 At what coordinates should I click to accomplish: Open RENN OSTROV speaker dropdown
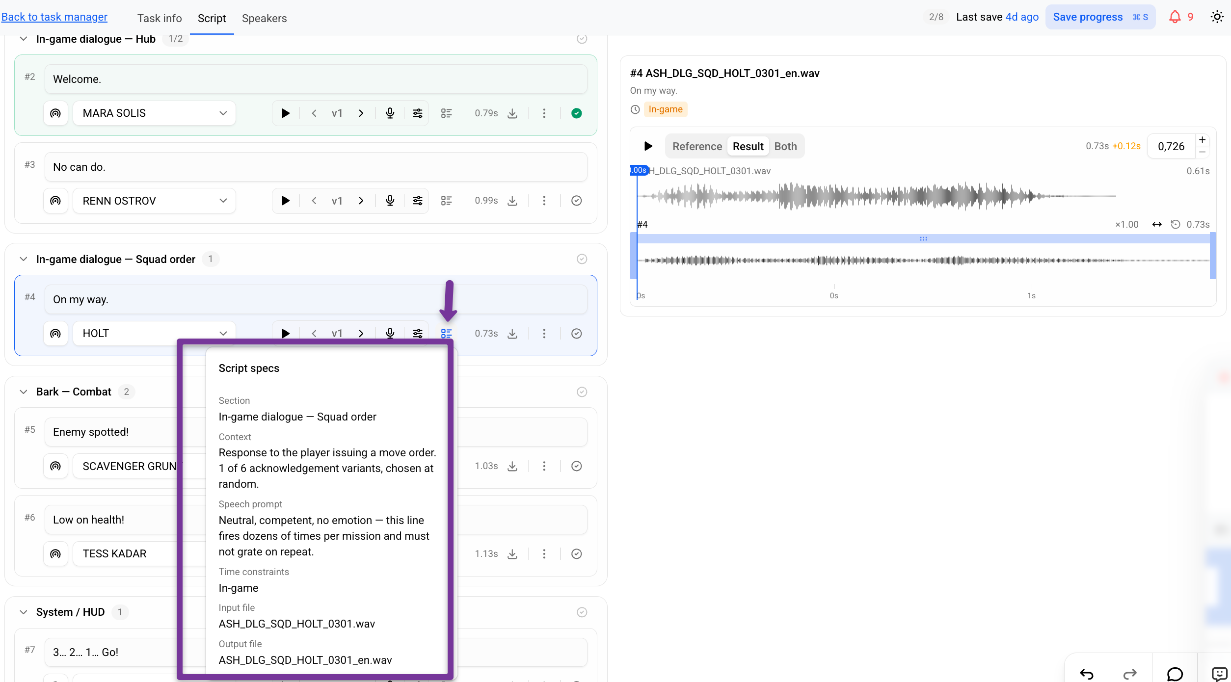pyautogui.click(x=154, y=201)
